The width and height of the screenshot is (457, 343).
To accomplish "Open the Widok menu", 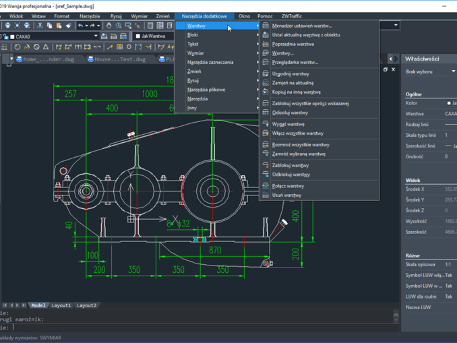I will pyautogui.click(x=16, y=16).
